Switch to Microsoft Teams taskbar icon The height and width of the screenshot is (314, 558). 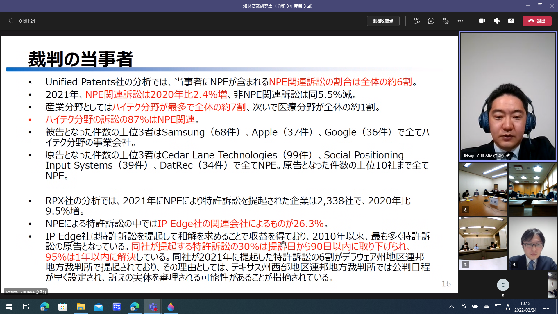[153, 307]
